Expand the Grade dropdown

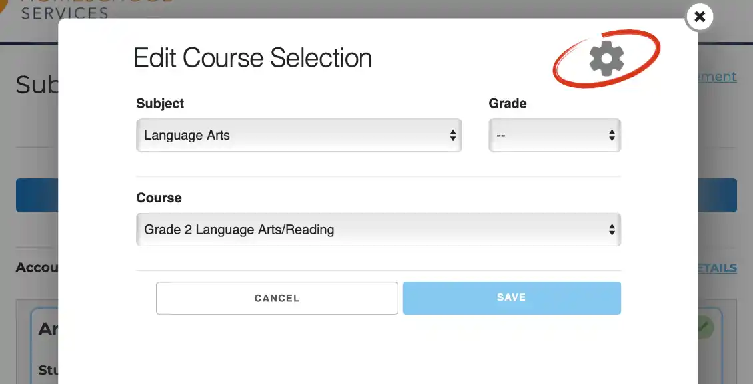(x=554, y=136)
